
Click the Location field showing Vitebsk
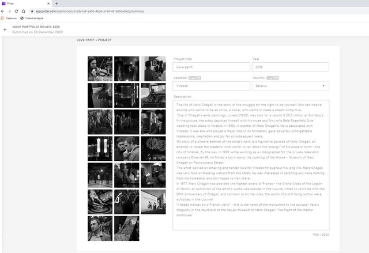[212, 86]
